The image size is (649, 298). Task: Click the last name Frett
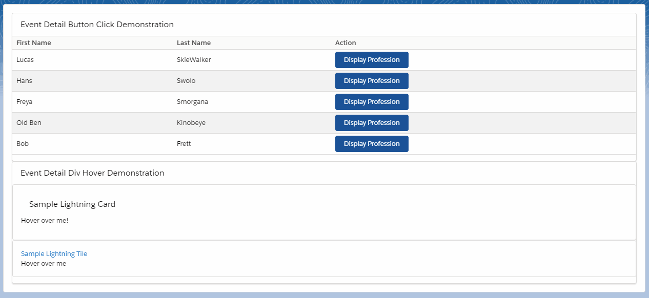184,144
